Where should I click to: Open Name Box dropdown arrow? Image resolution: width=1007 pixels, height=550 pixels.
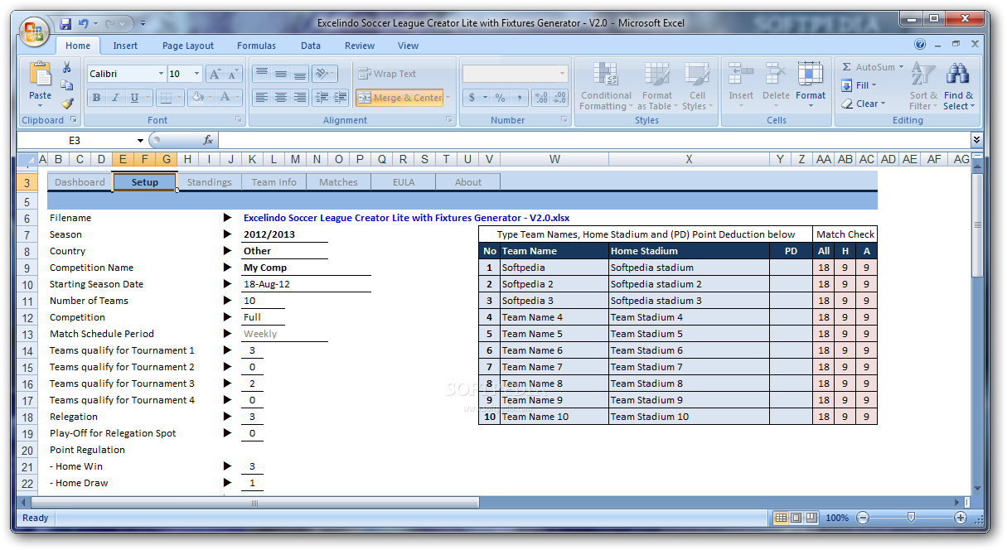pyautogui.click(x=140, y=141)
